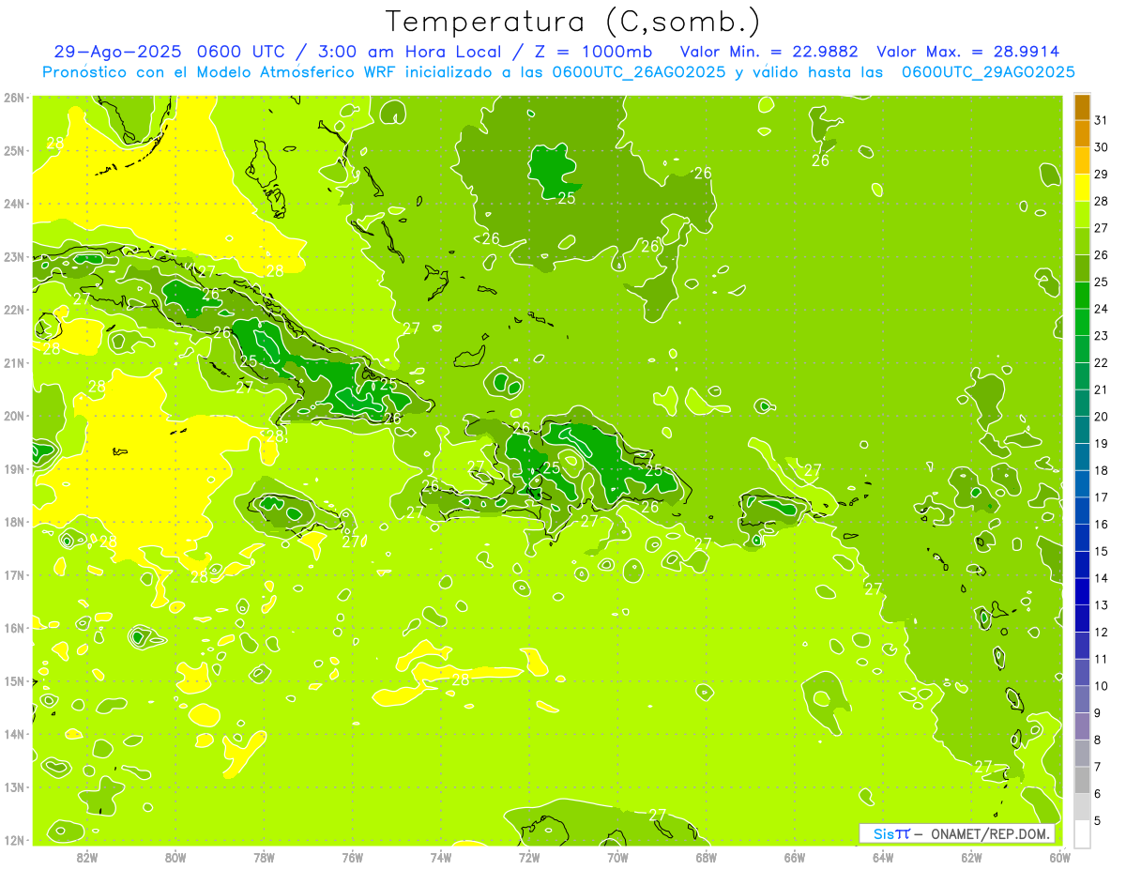Click the brown legend swatch above 31
Viewport: 1126px width, 870px height.
click(x=1082, y=107)
